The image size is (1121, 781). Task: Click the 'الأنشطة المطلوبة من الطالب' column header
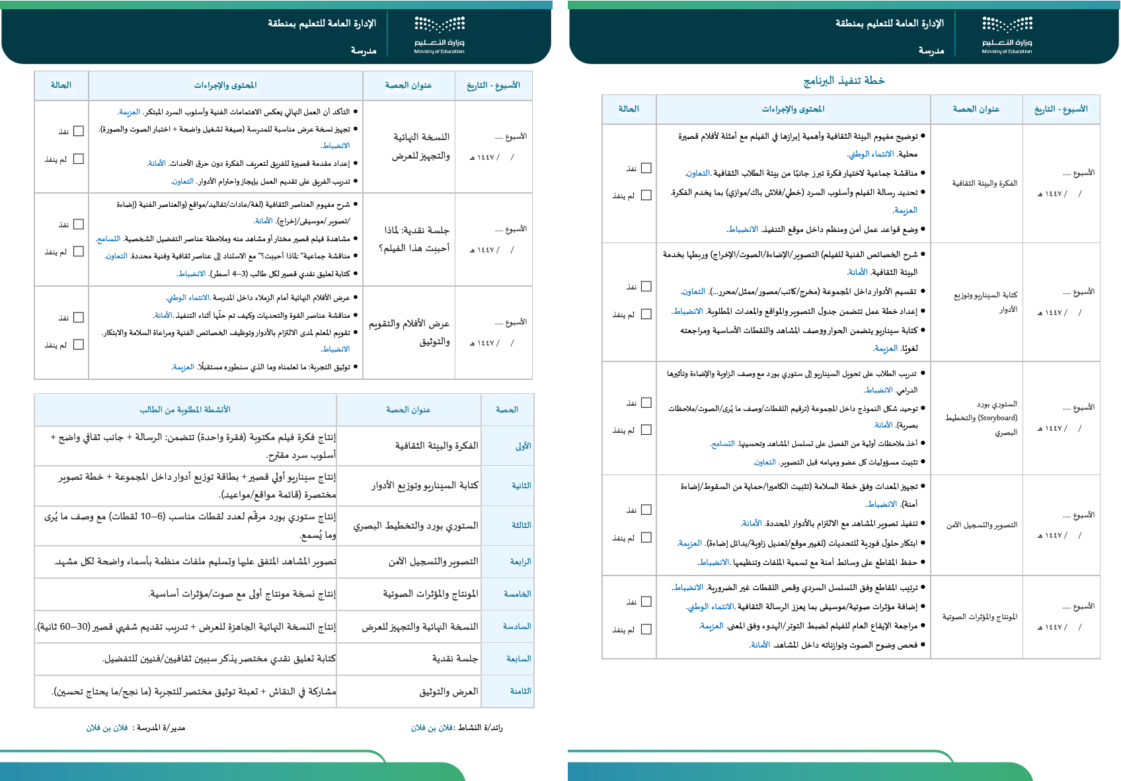185,410
